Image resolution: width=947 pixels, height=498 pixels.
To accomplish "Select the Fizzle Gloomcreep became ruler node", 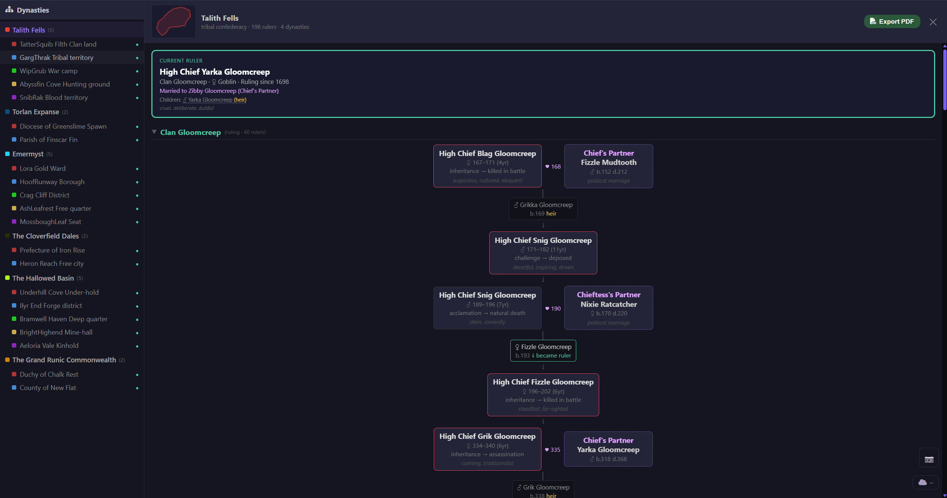I will pos(543,351).
